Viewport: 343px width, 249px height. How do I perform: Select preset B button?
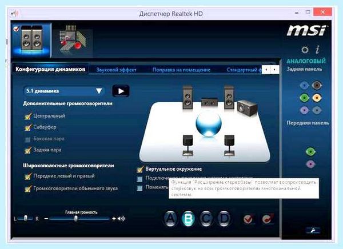[188, 219]
